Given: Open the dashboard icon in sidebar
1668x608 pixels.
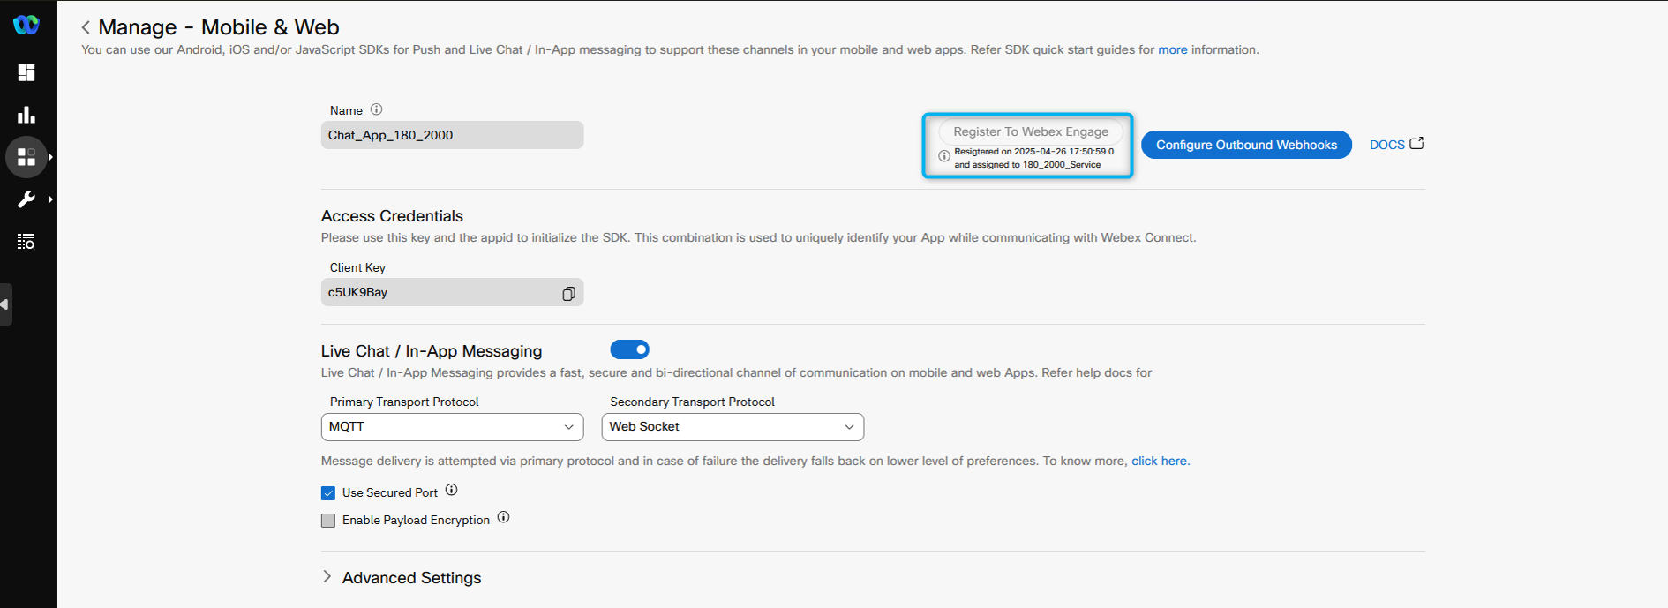Looking at the screenshot, I should (x=26, y=72).
